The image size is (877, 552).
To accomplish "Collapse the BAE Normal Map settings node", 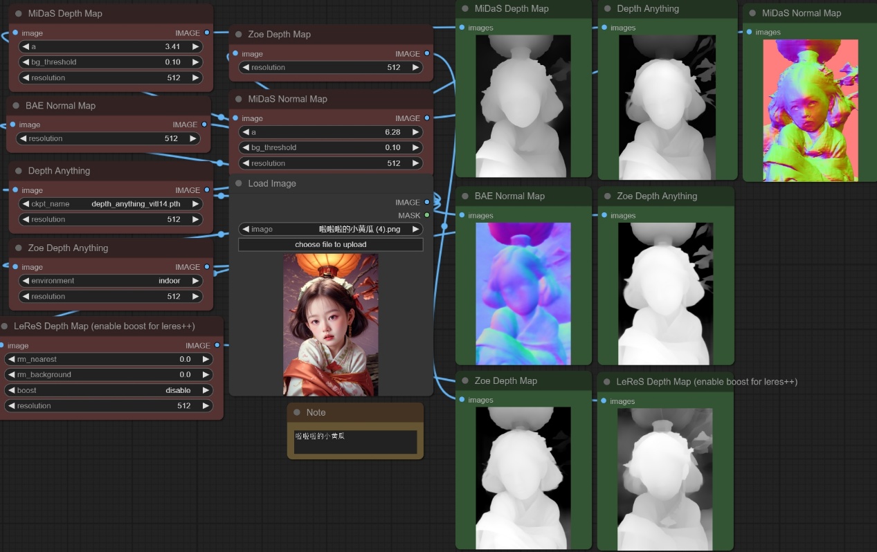I will coord(17,106).
